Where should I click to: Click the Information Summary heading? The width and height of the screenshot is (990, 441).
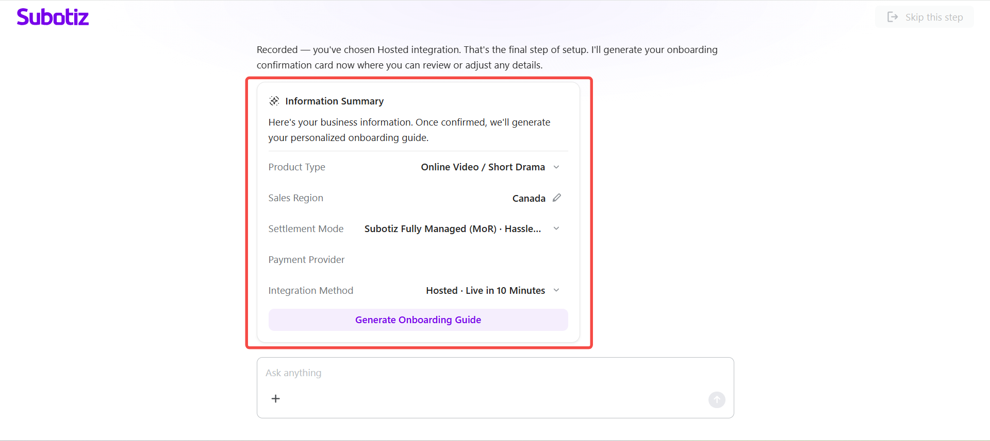pos(334,101)
